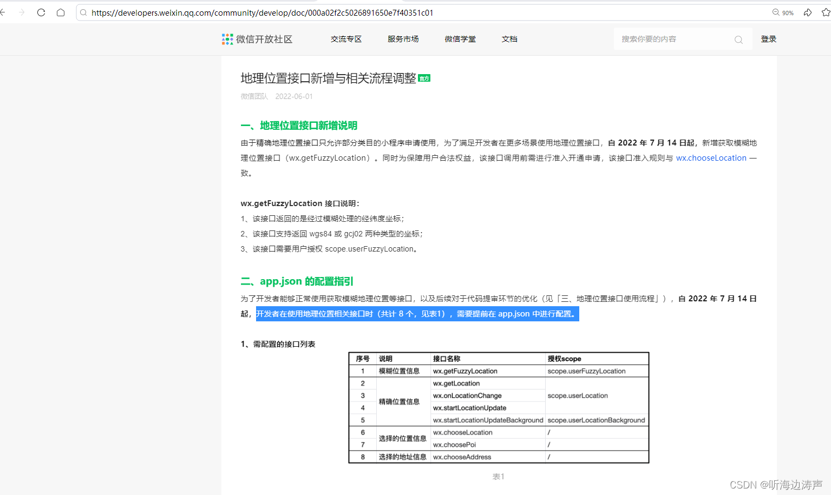This screenshot has height=495, width=831.
Task: Click the favorites star icon
Action: click(x=824, y=12)
